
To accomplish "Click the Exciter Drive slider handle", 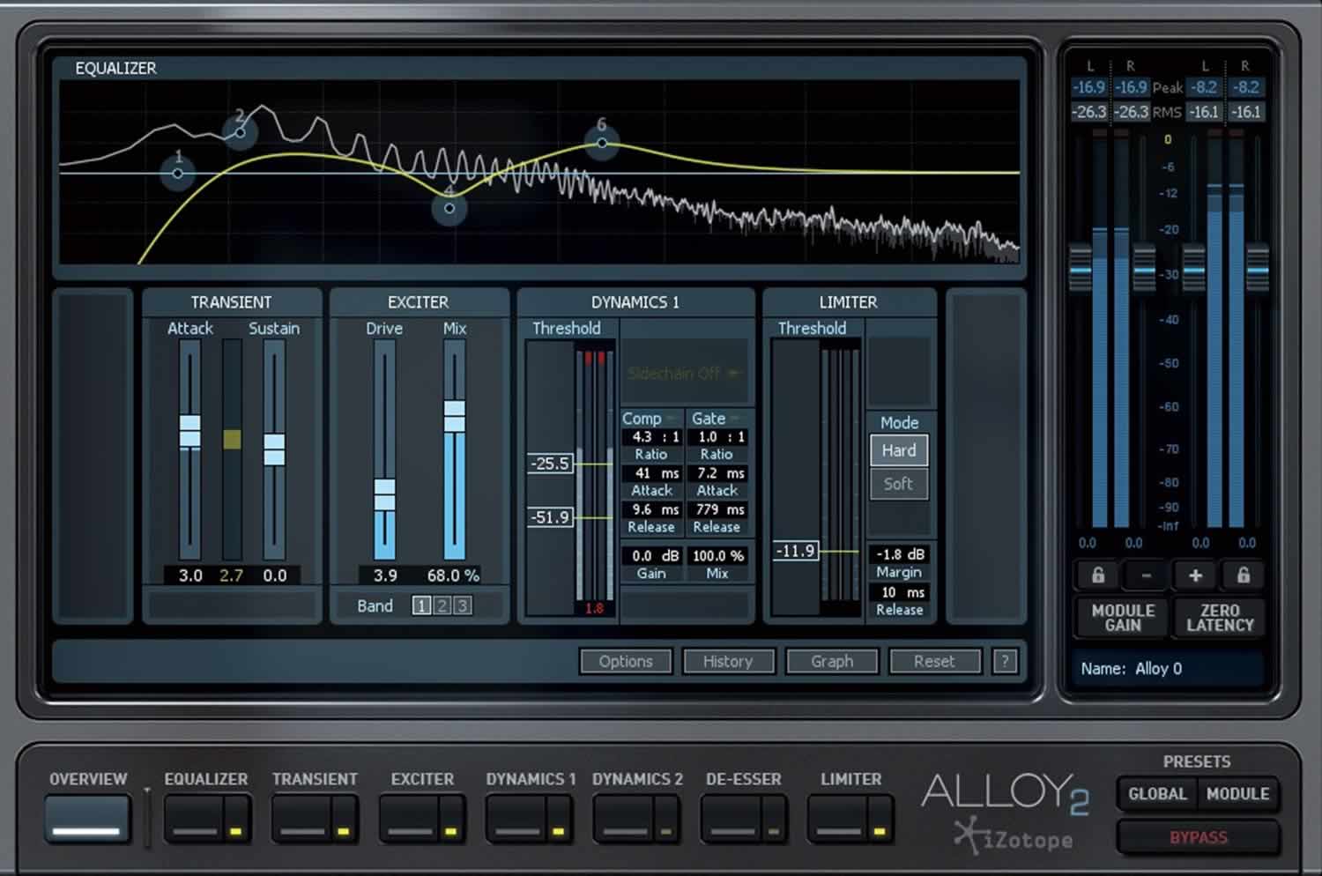I will (384, 494).
